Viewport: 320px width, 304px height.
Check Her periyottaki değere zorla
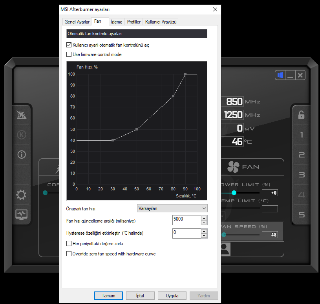[x=69, y=244]
